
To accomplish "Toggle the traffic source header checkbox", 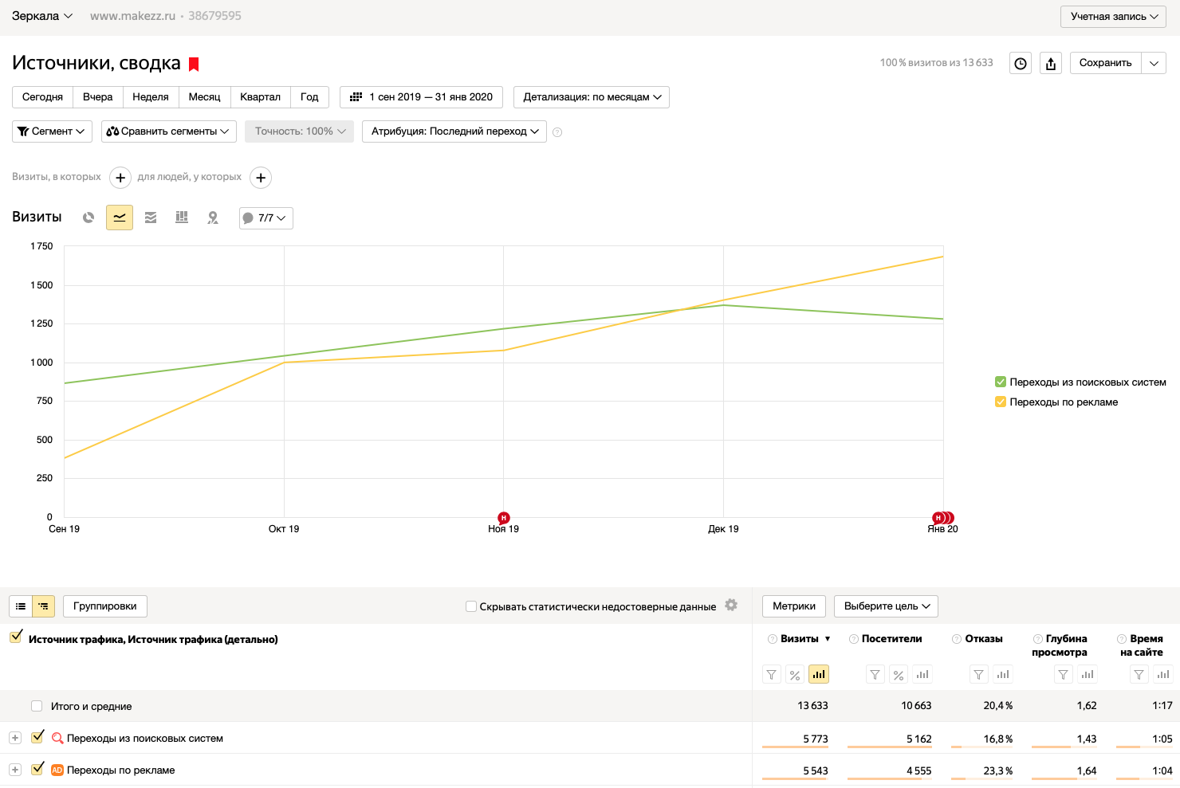I will (16, 637).
